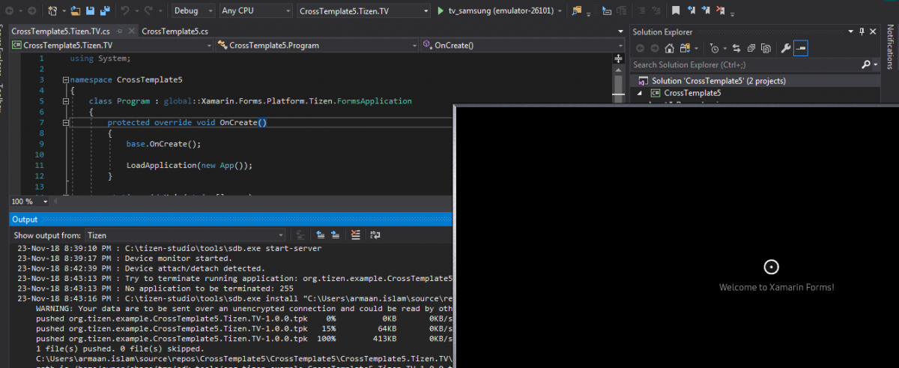899x368 pixels.
Task: Open the Debug configuration dropdown
Action: (x=193, y=10)
